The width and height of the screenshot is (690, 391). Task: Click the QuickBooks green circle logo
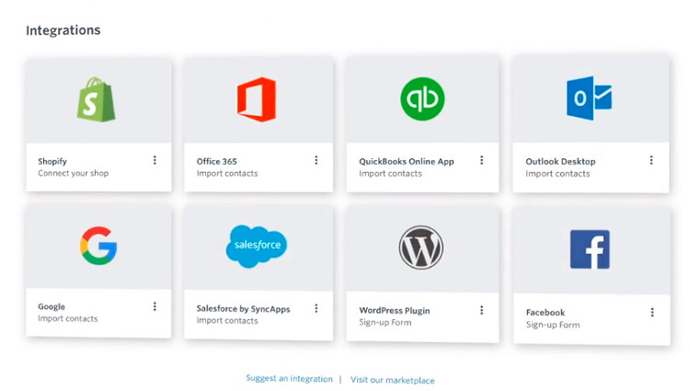[x=422, y=99]
